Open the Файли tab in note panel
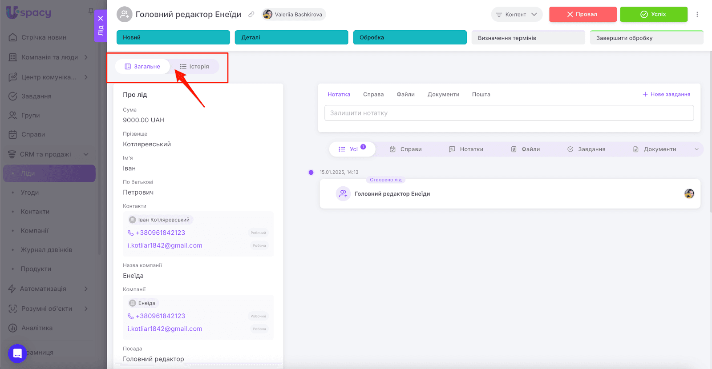This screenshot has height=369, width=712. tap(405, 94)
